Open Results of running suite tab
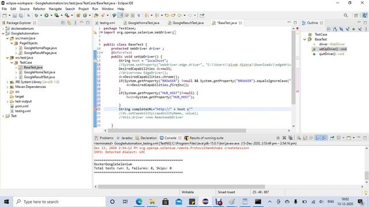The height and width of the screenshot is (207, 369). 204,138
